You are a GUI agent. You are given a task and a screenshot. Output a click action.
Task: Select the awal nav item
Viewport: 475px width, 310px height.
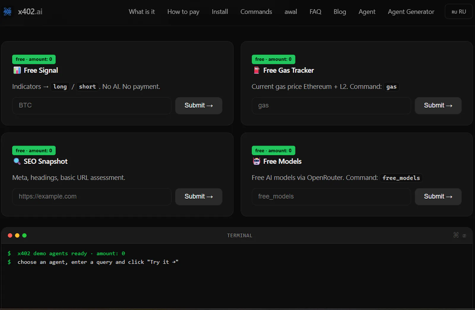[x=291, y=12]
